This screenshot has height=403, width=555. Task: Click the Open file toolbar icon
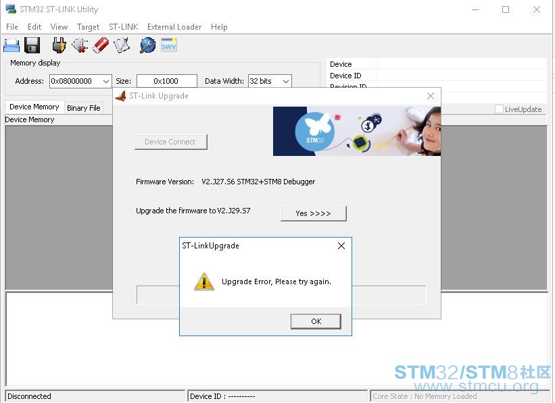pos(11,46)
